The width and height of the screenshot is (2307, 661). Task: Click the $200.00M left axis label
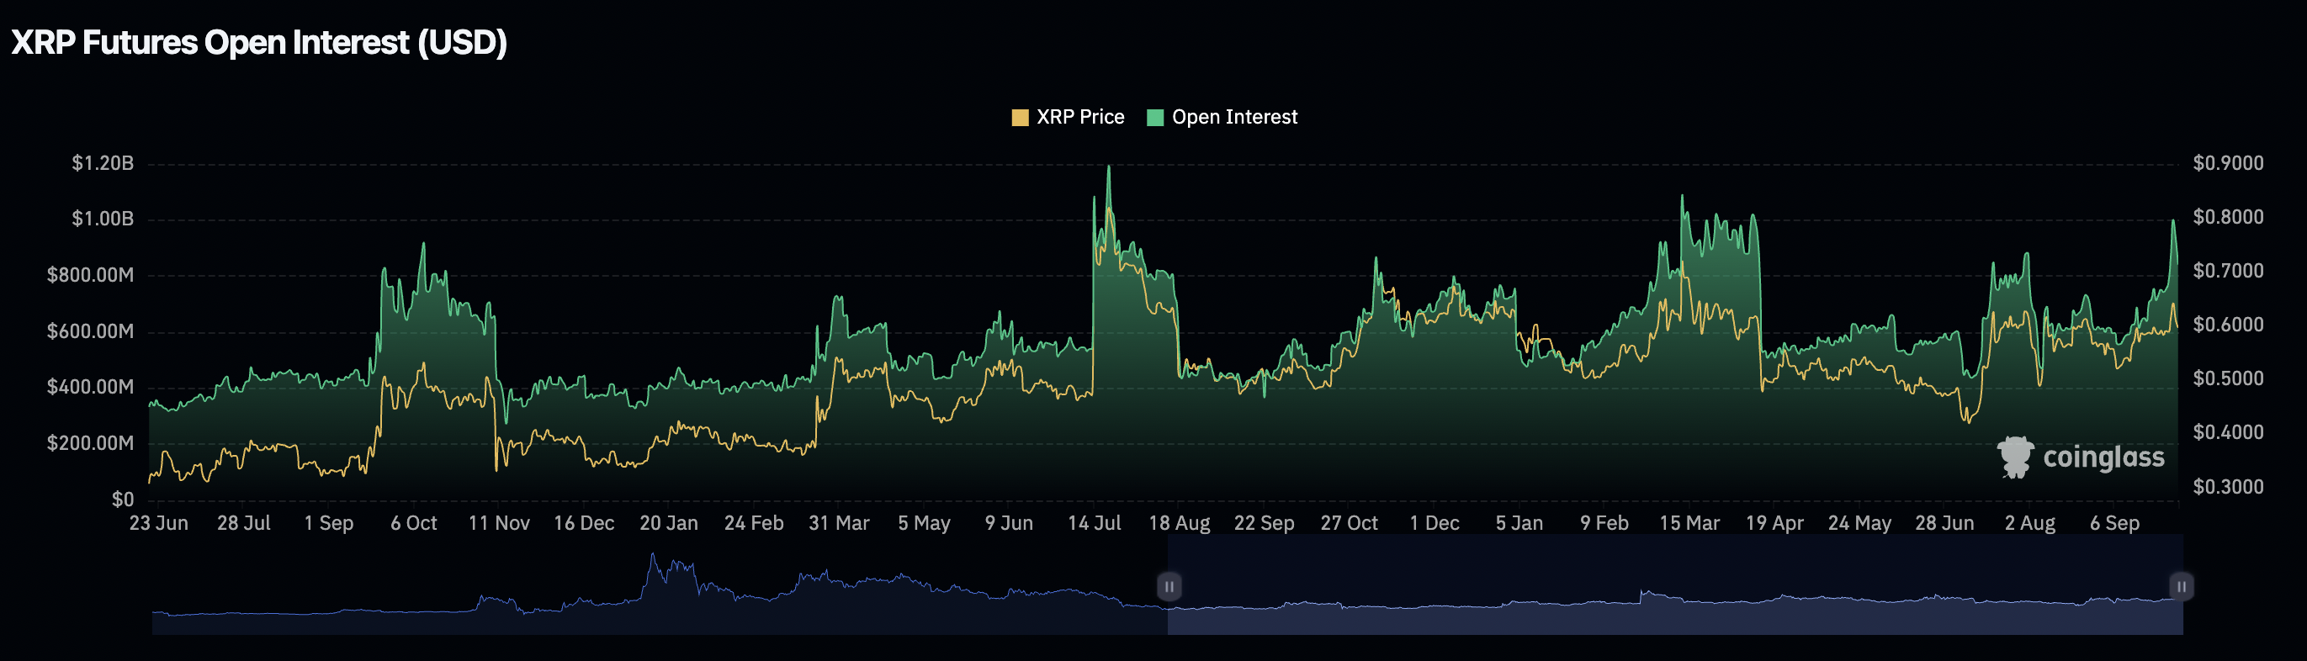tap(91, 443)
